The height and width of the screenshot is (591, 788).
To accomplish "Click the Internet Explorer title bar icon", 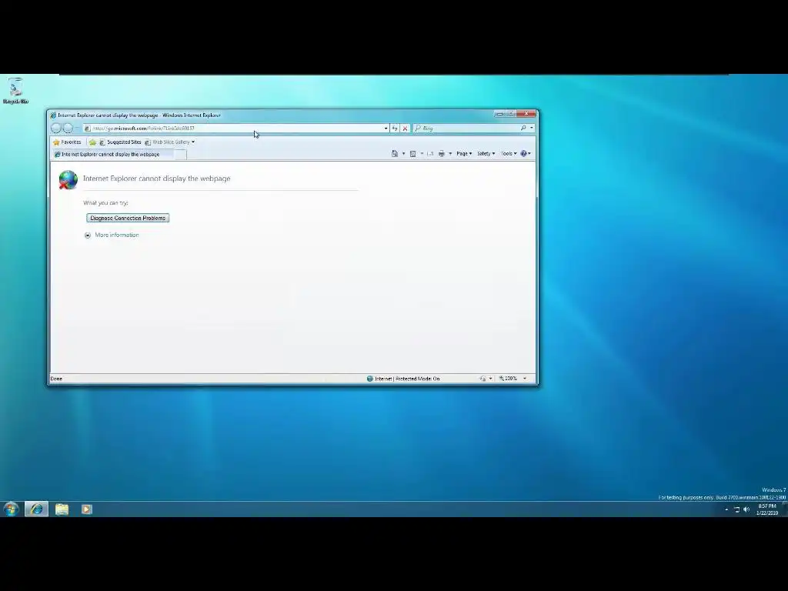I will [x=53, y=115].
